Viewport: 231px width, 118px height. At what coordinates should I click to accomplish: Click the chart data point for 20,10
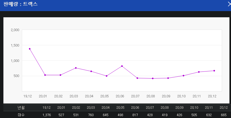point(183,76)
